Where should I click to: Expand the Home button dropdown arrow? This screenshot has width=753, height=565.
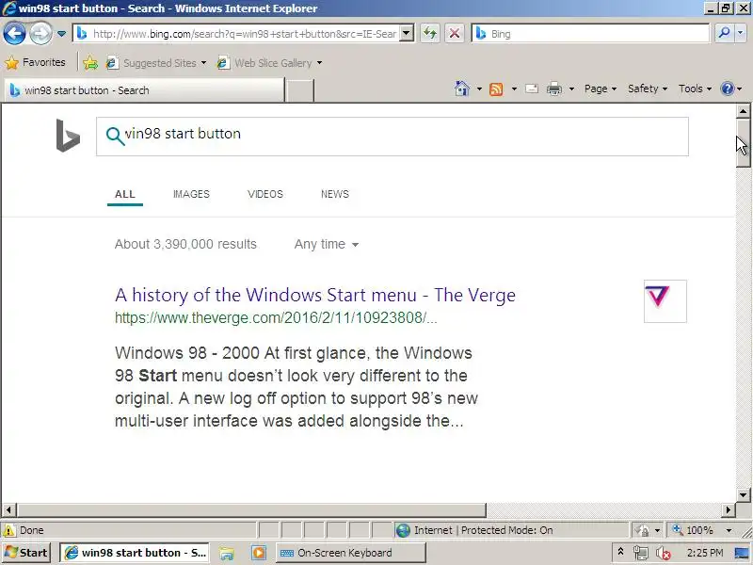(x=479, y=89)
